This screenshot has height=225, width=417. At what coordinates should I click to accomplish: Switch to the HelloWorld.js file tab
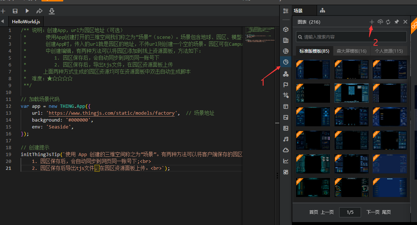point(26,21)
